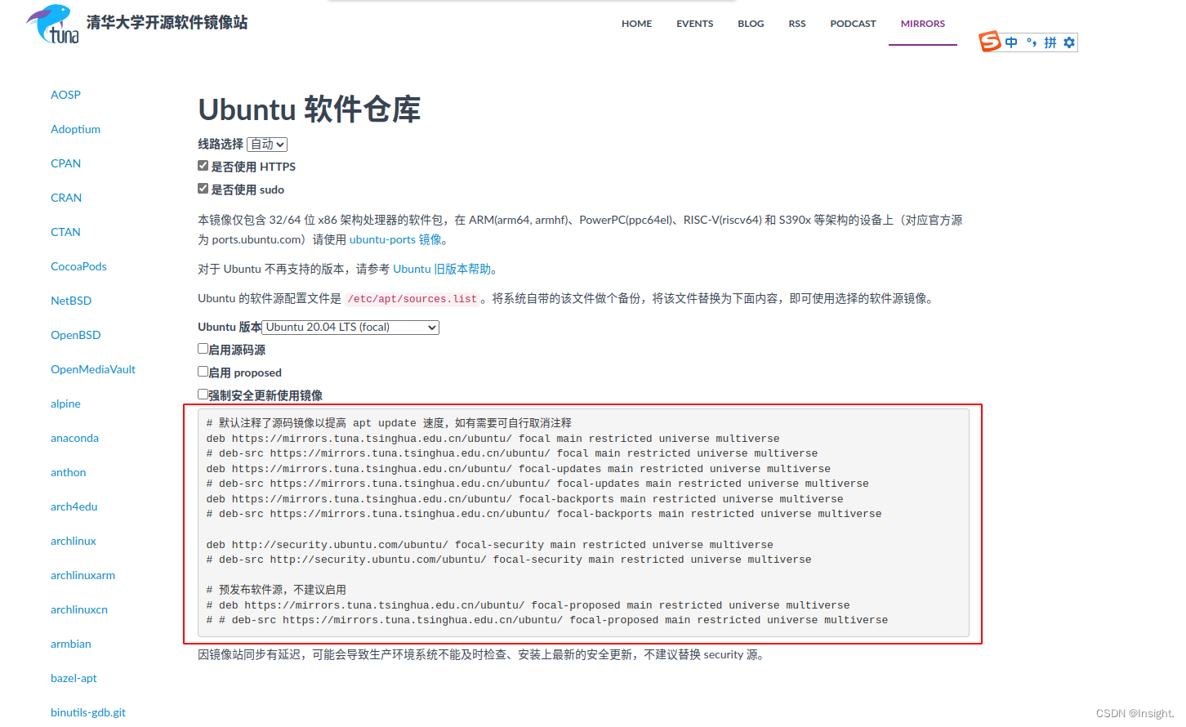Enable the 启用源码源 checkbox

coord(203,349)
